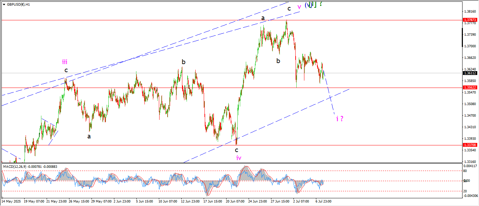Select the red 1.37873 price level tag

click(470, 20)
